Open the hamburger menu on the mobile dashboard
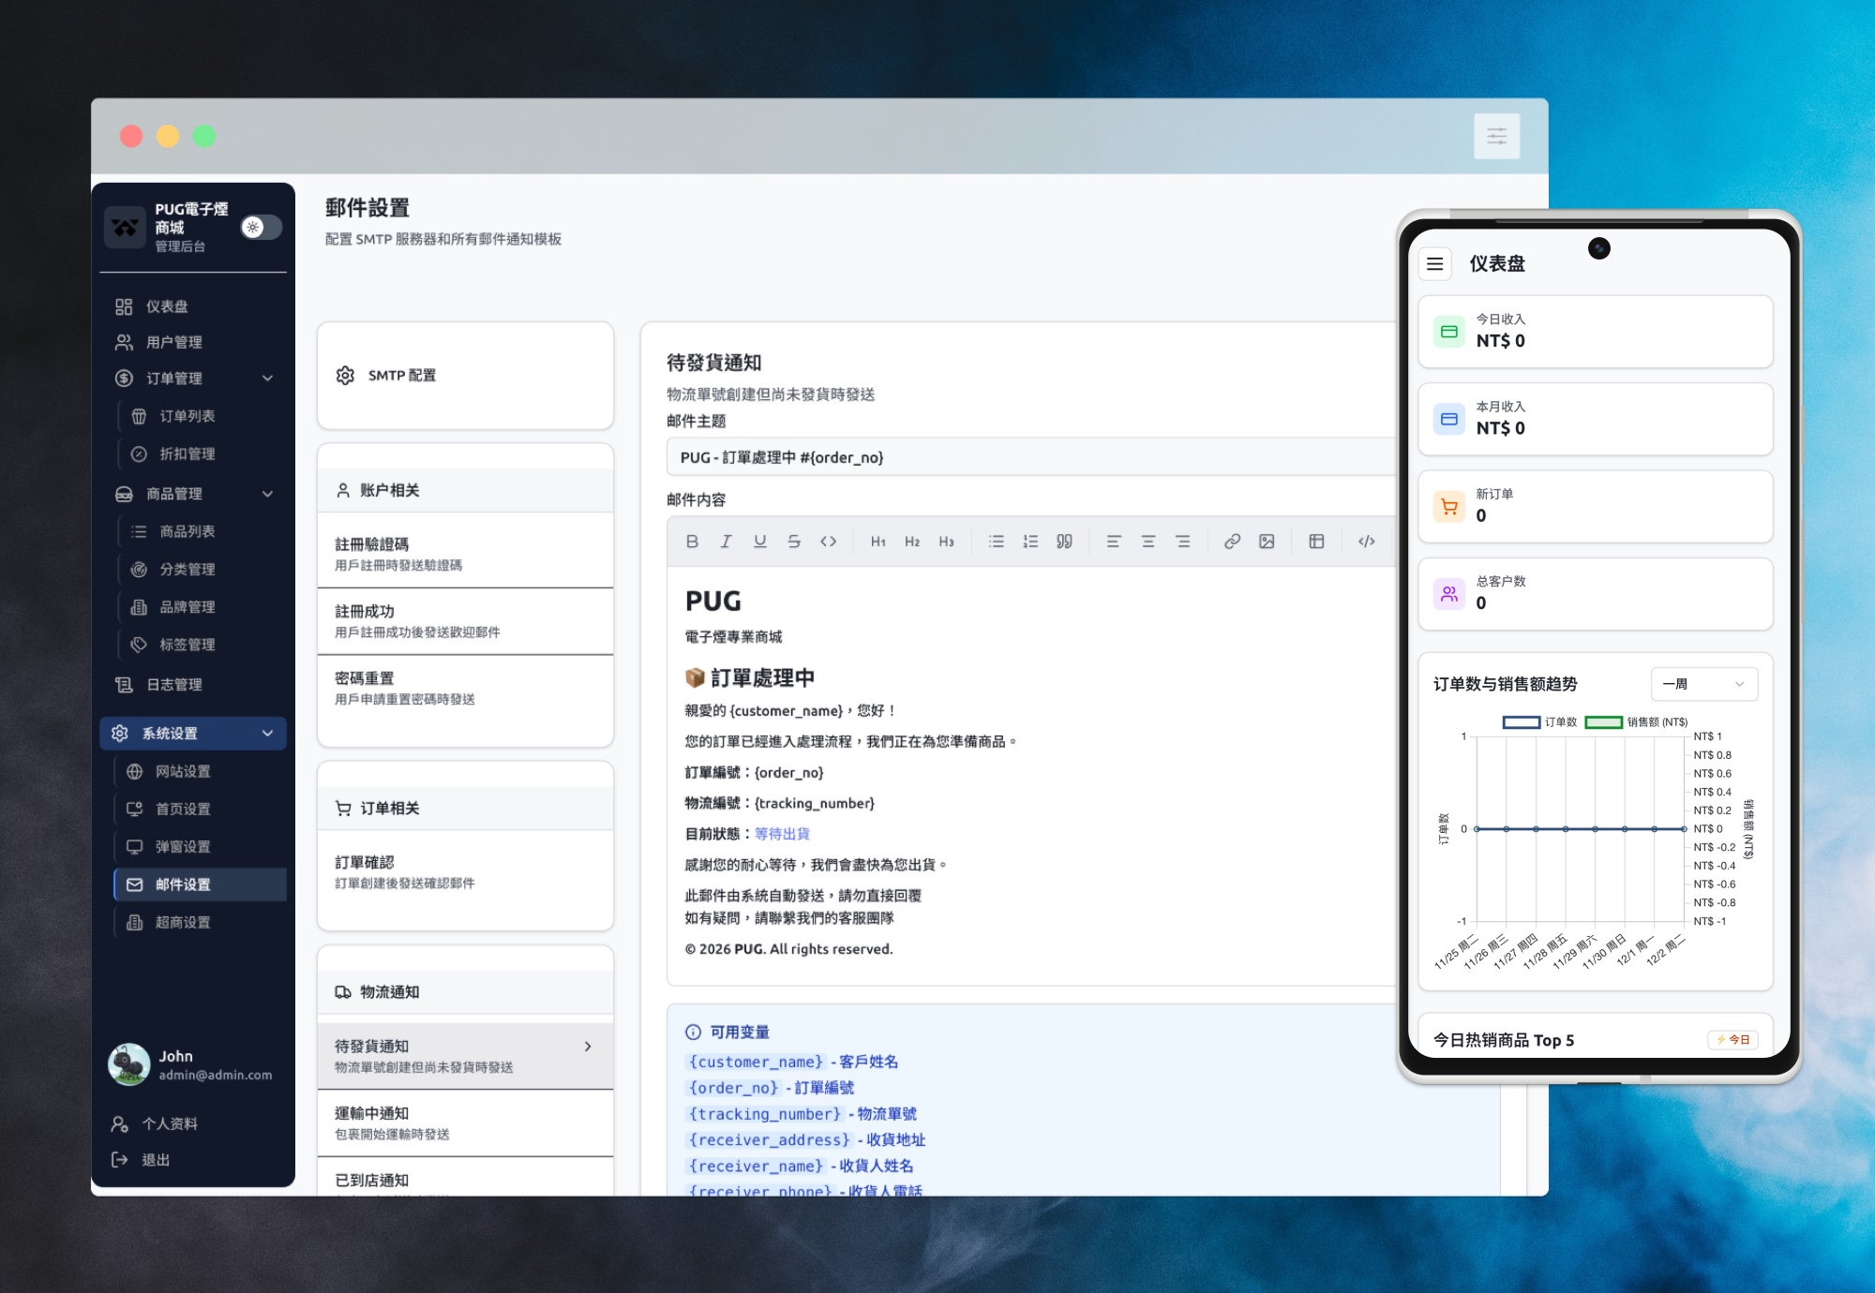Image resolution: width=1875 pixels, height=1293 pixels. [x=1434, y=264]
